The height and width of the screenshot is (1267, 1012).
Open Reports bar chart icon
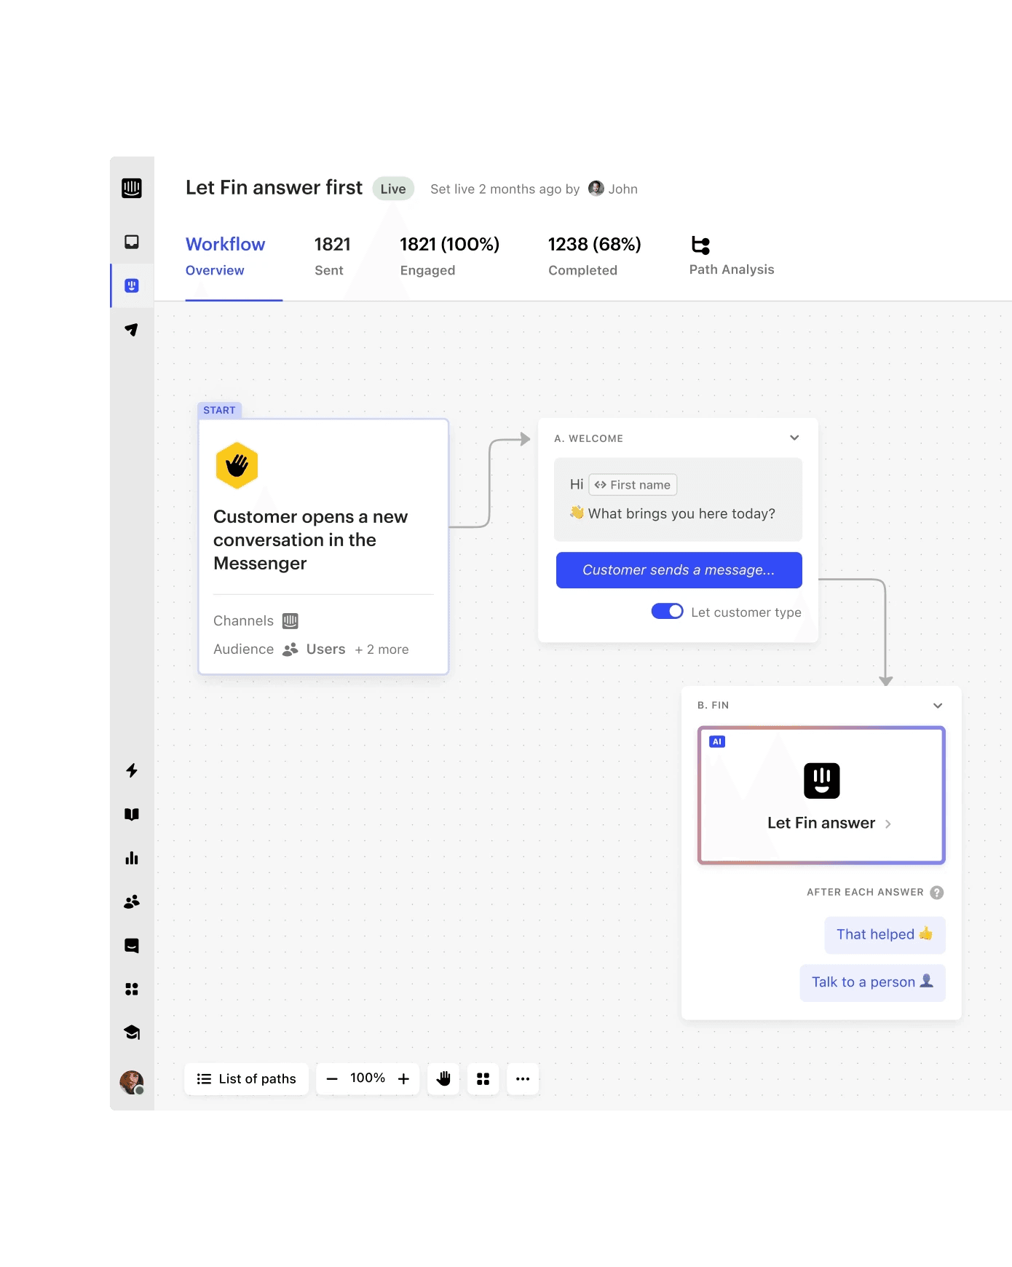[x=132, y=858]
